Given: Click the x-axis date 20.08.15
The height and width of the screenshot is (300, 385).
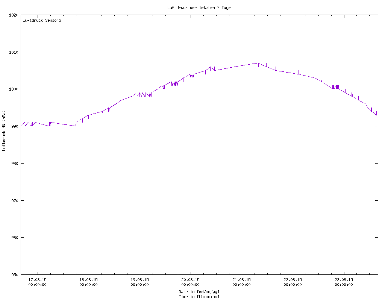Looking at the screenshot, I should [190, 280].
